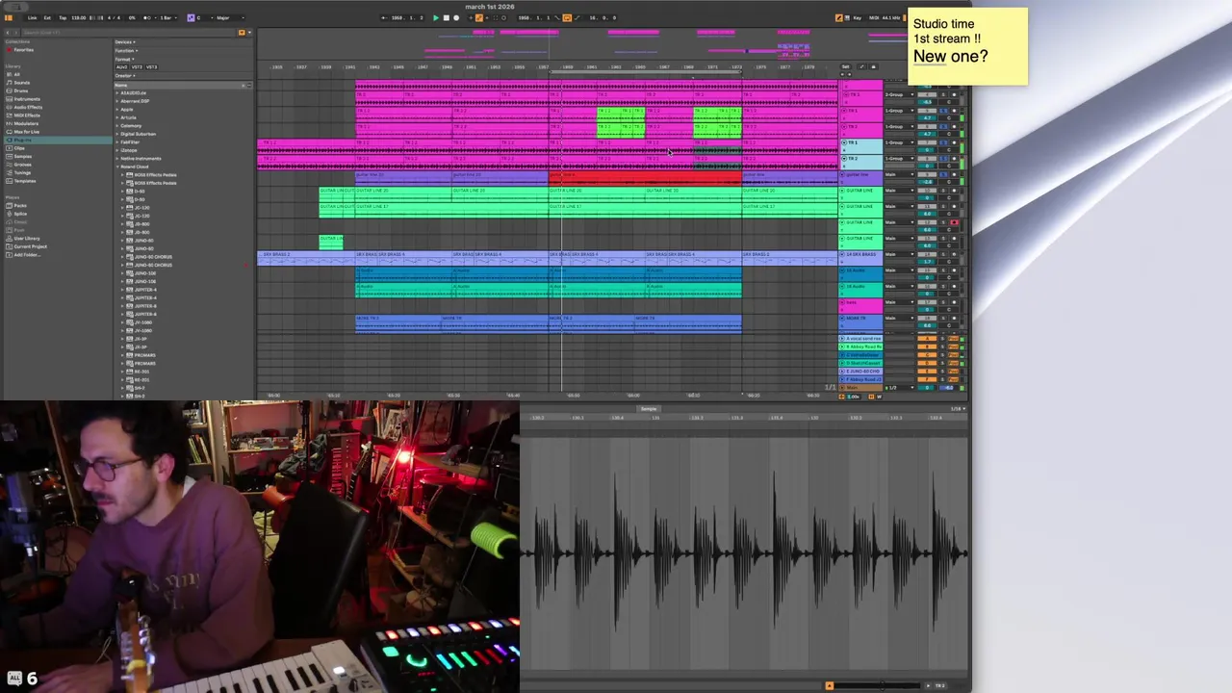Screen dimensions: 1232x693
Task: Select the C ValhallaDelay return track
Action: (860, 355)
